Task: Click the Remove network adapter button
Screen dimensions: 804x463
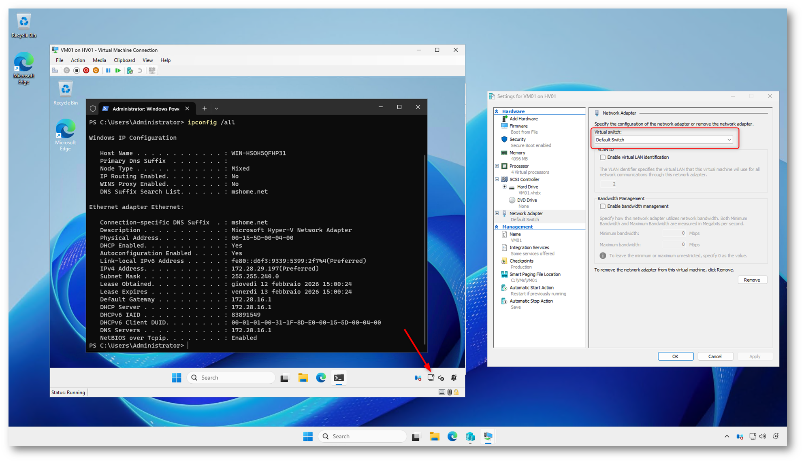Action: 752,280
